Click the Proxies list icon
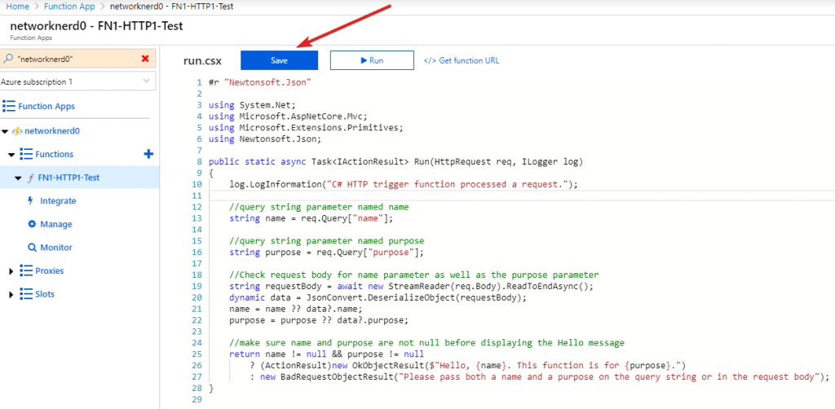The height and width of the screenshot is (409, 835). tap(26, 270)
